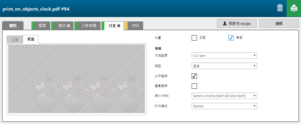Show the 背面 preview tab
Image resolution: width=301 pixels, height=124 pixels.
[x=31, y=39]
